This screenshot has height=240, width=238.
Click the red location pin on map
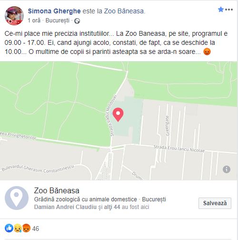point(118,115)
